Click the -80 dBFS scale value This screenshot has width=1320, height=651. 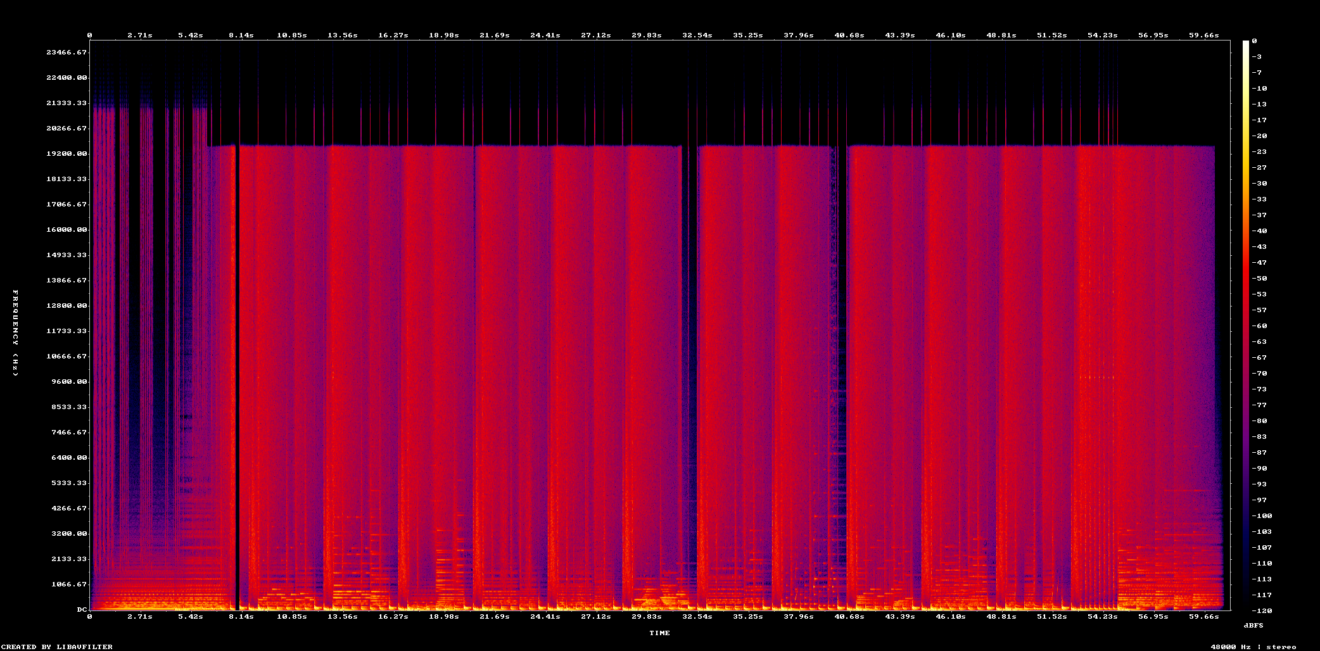tap(1259, 421)
